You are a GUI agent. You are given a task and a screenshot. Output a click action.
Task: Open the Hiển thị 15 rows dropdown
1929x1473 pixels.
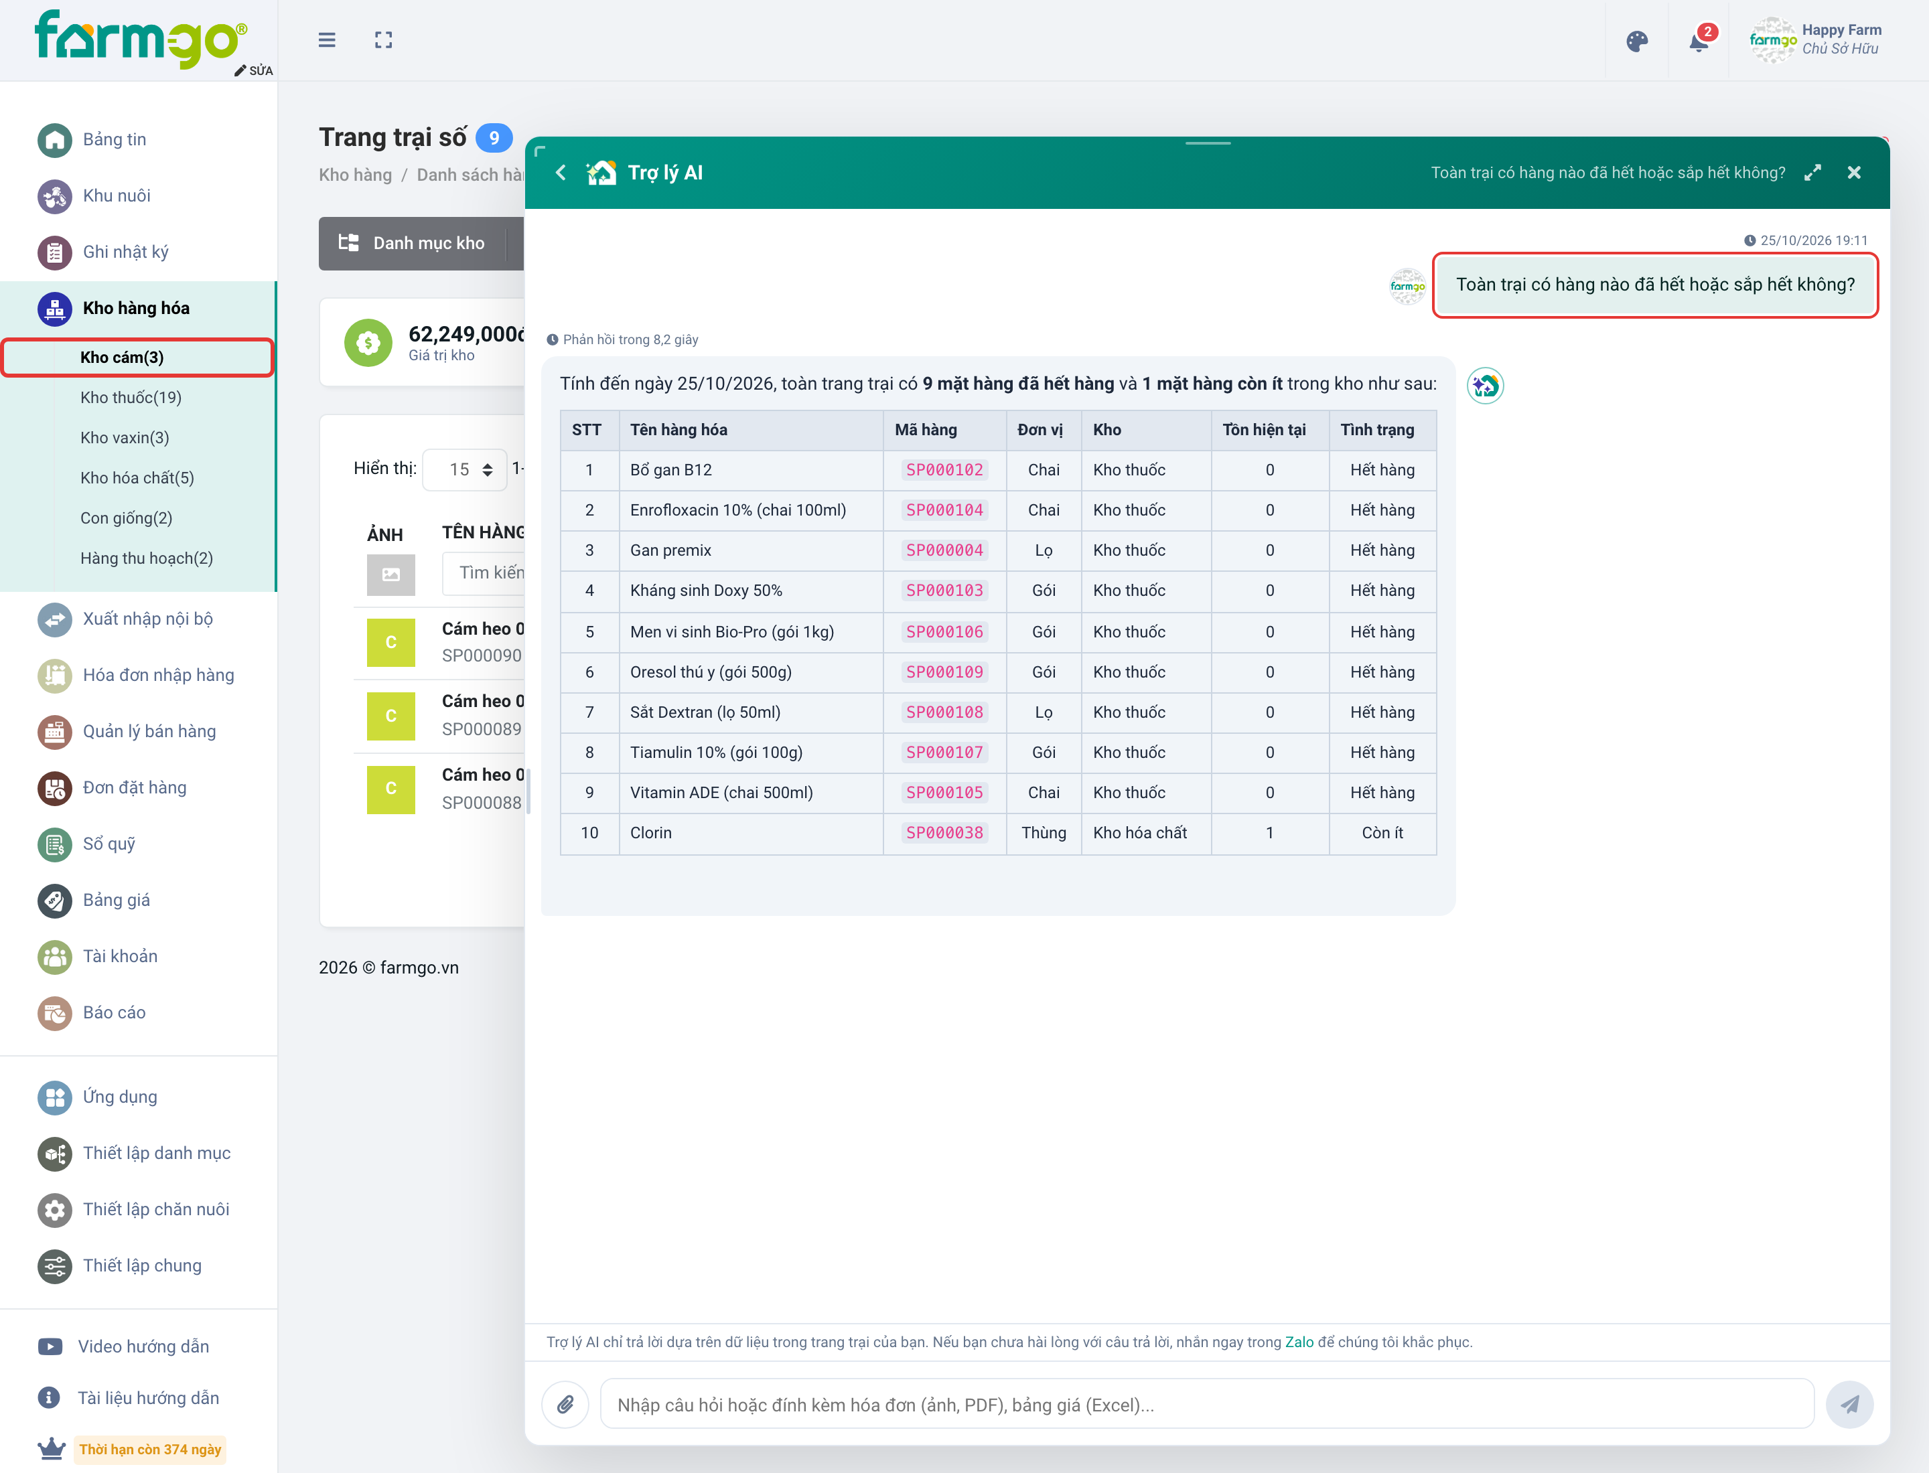(464, 469)
